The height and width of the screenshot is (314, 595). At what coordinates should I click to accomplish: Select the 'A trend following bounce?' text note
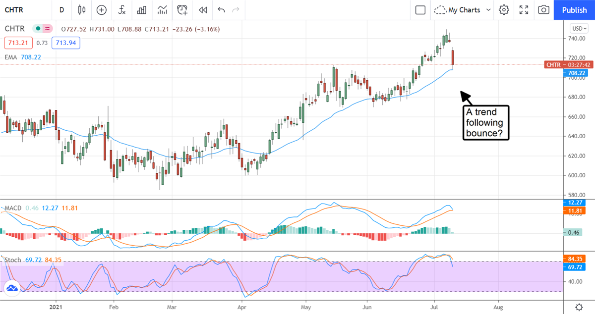click(486, 123)
